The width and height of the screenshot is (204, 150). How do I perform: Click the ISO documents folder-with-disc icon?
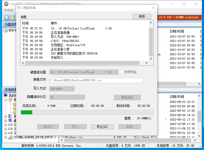10,100
